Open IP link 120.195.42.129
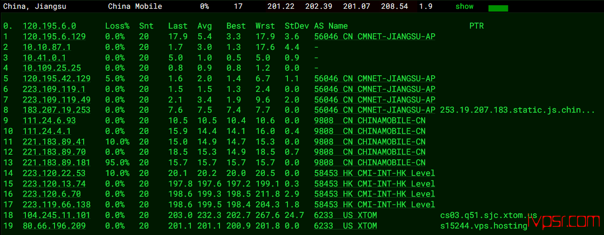604x235 pixels. click(57, 78)
